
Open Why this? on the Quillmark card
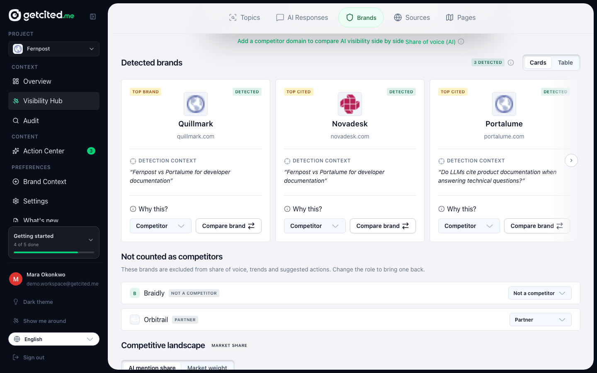tap(149, 209)
